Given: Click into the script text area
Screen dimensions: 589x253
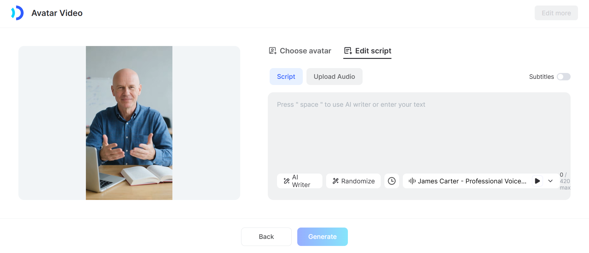Looking at the screenshot, I should (419, 135).
